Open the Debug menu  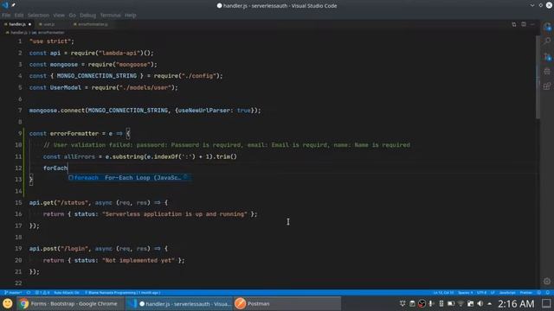[87, 16]
